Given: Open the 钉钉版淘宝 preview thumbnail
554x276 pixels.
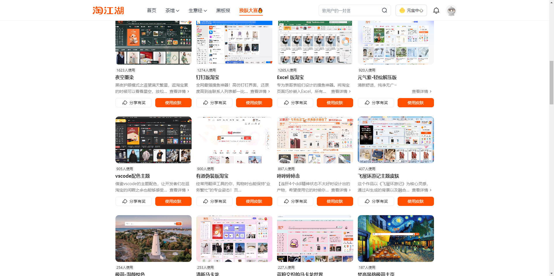Looking at the screenshot, I should 234,42.
